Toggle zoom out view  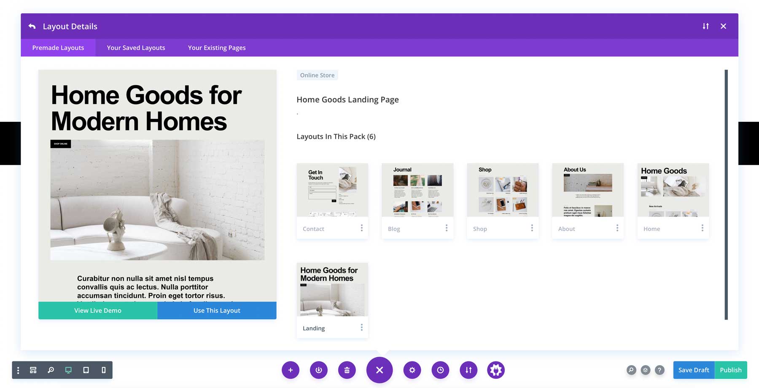51,370
